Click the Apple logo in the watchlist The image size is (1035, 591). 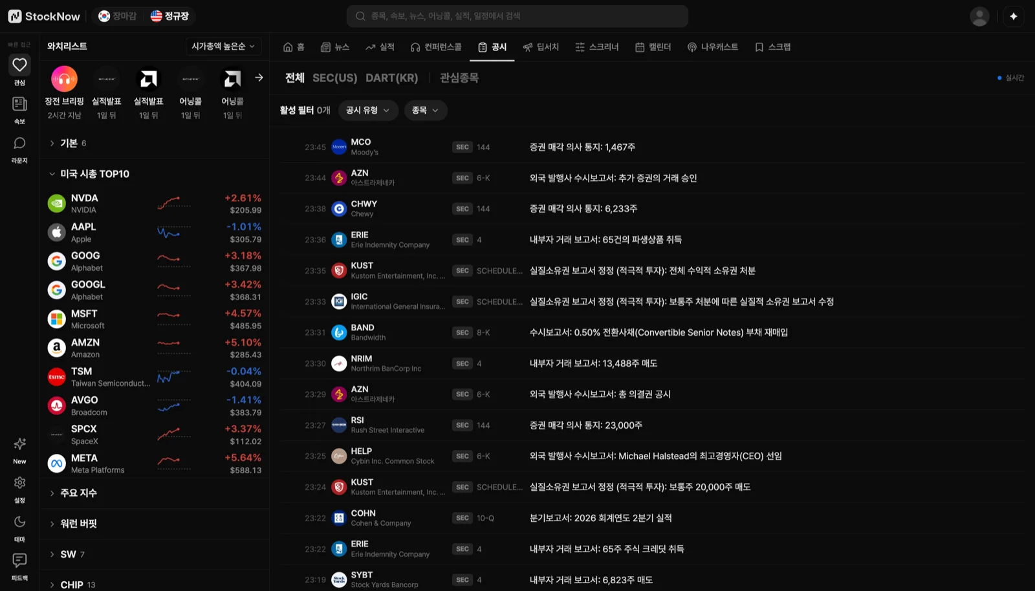pos(57,232)
